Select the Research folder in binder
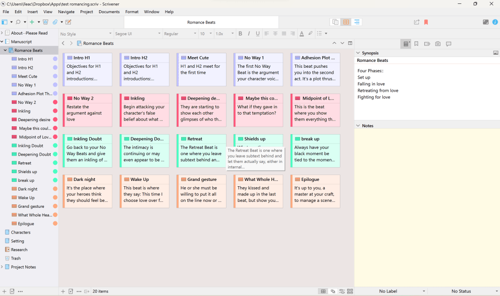Screen dimensions: 500x296 [x=19, y=250]
